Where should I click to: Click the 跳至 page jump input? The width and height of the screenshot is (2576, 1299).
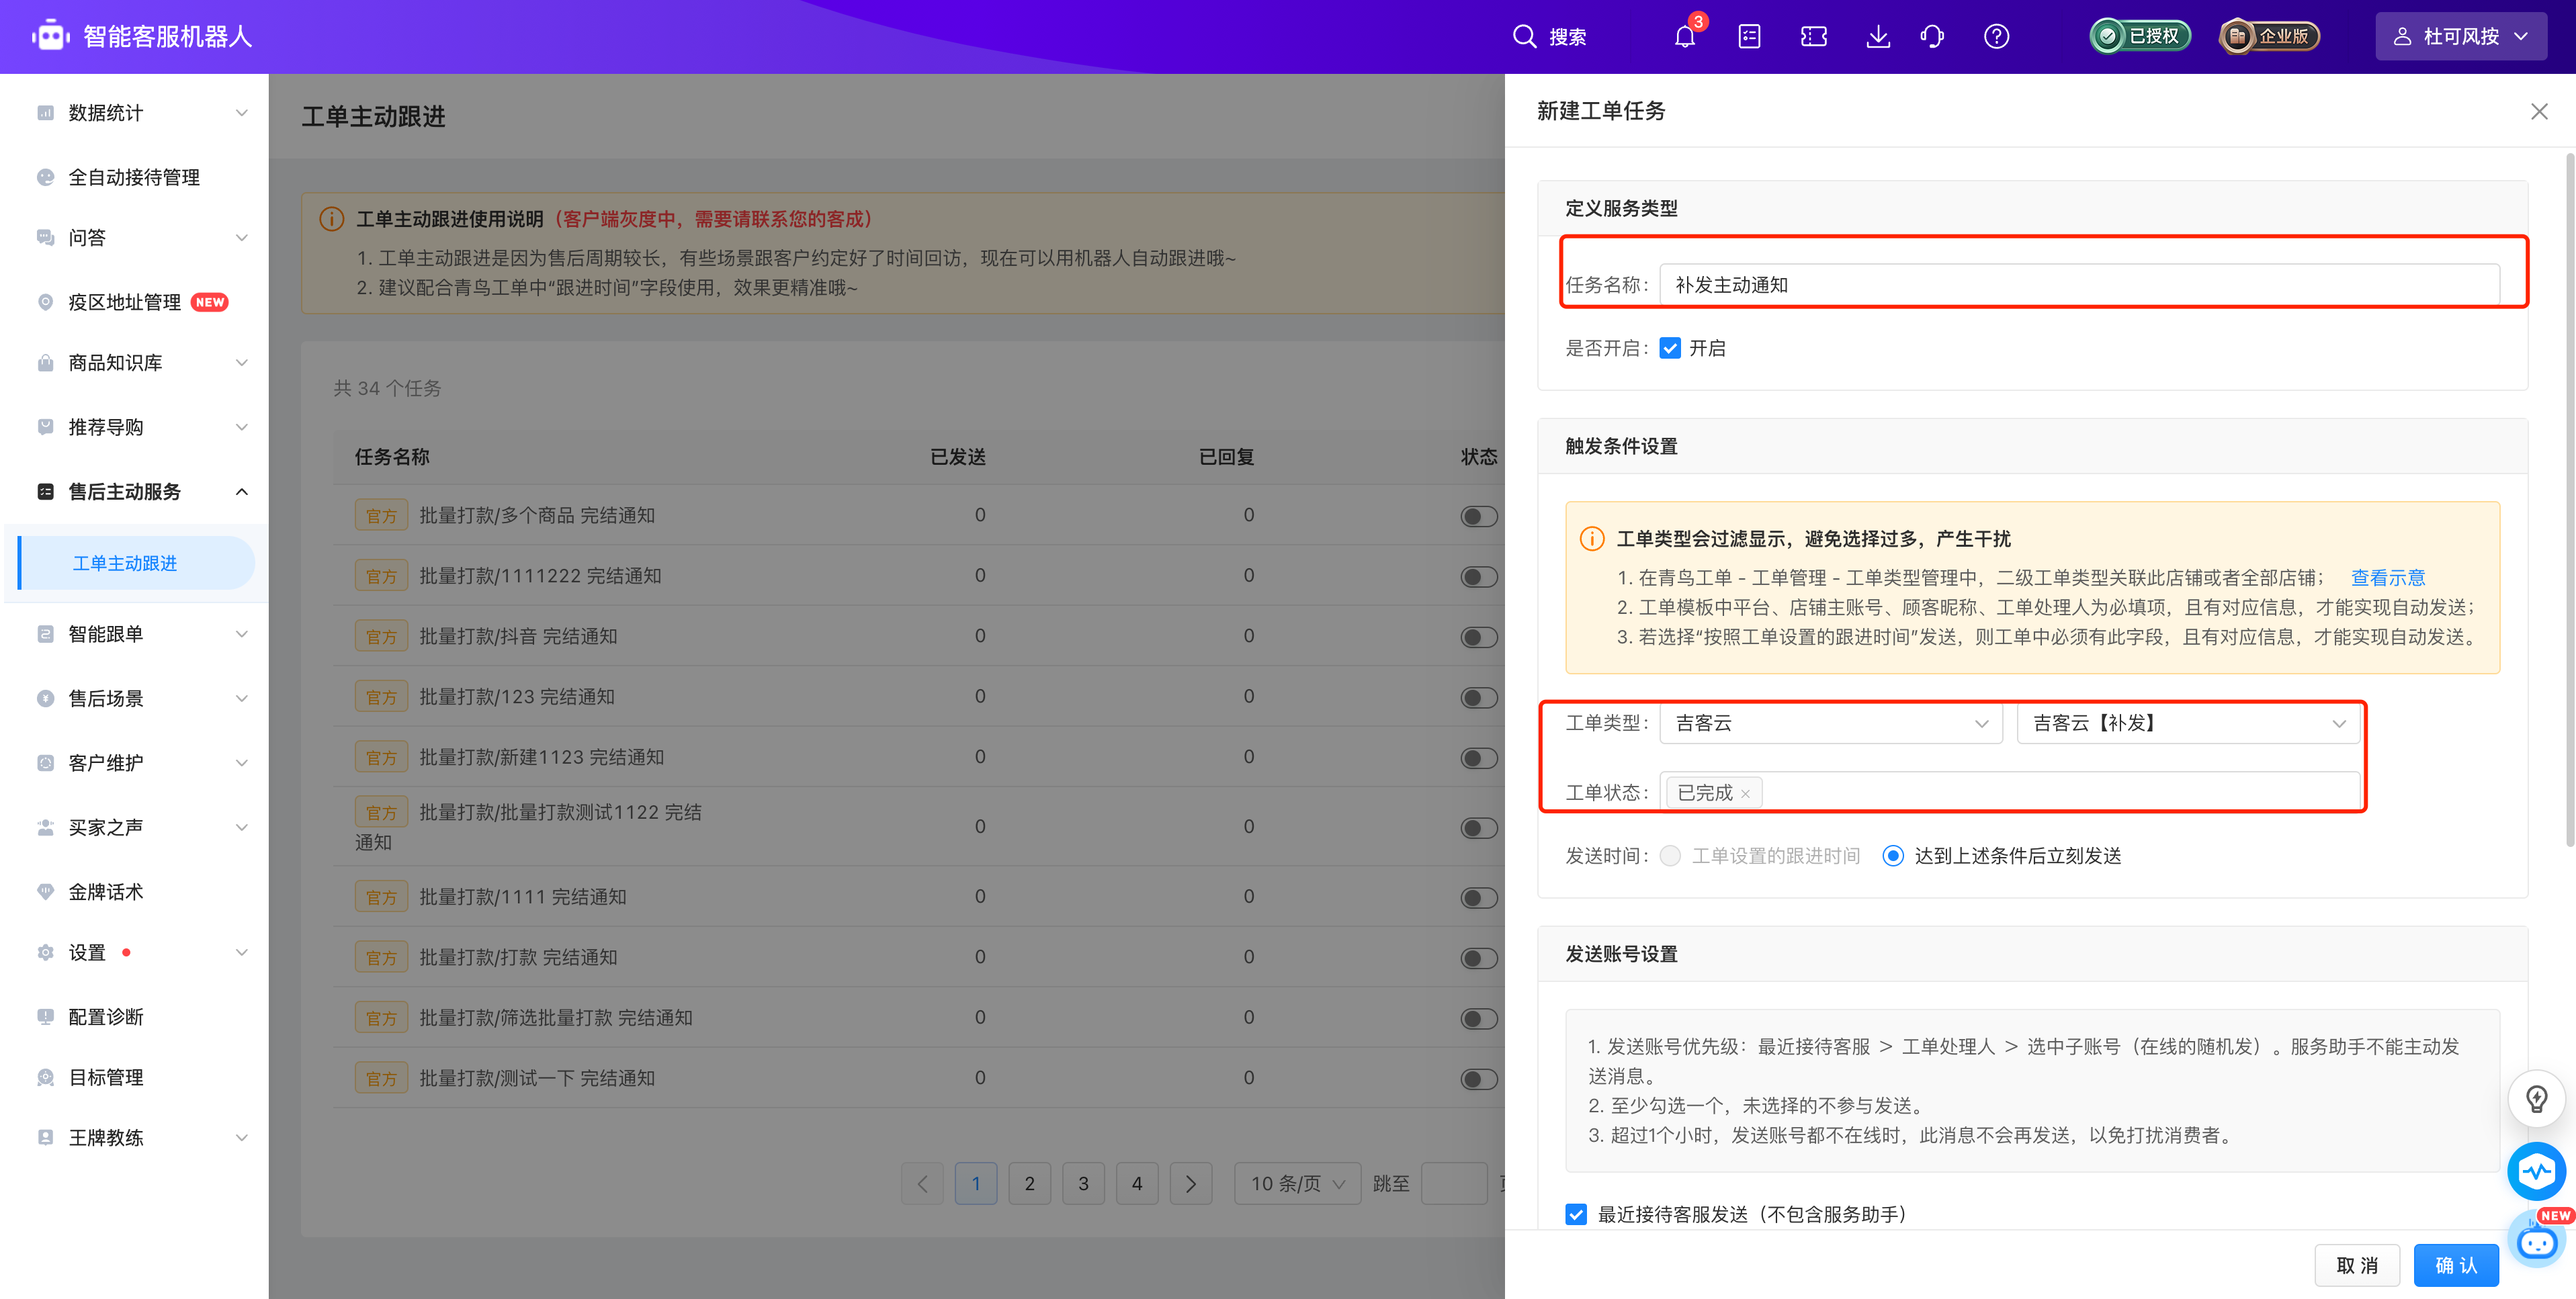[x=1455, y=1183]
